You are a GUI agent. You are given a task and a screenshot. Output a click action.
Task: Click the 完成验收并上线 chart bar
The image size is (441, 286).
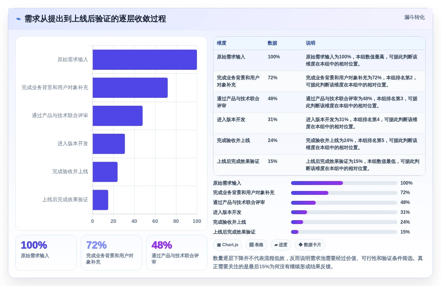105,172
